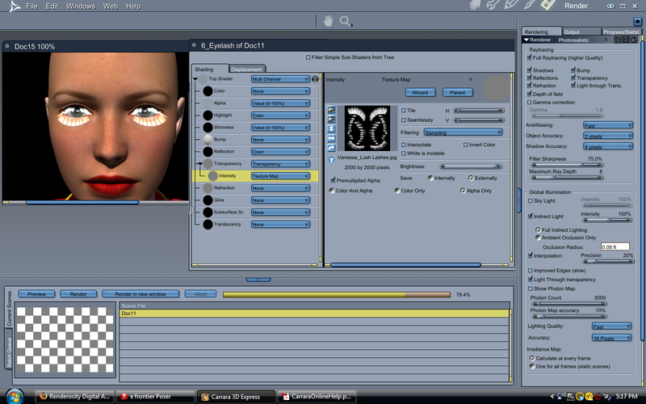The height and width of the screenshot is (404, 646).
Task: Select the Hand pan tool
Action: (x=328, y=21)
